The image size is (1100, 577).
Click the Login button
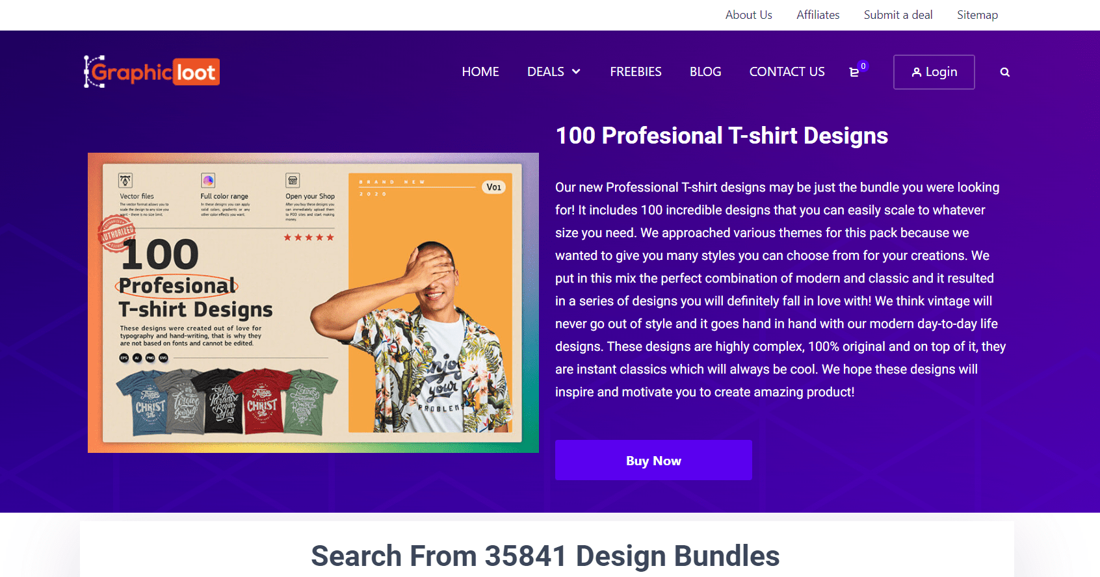(934, 72)
